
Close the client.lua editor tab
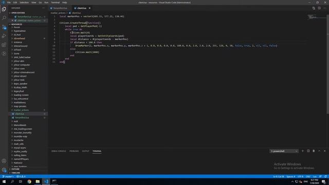click(x=89, y=8)
